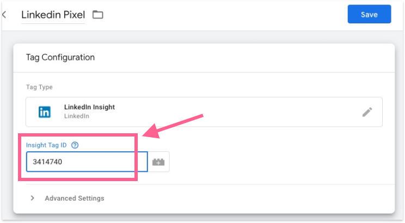The image size is (405, 223).
Task: Click the pencil icon to edit tag type
Action: (x=367, y=112)
